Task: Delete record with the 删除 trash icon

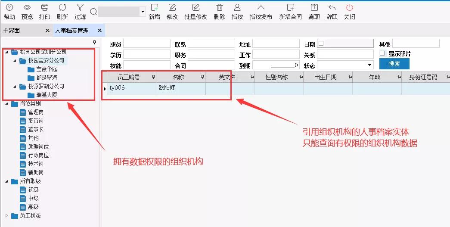Action: pyautogui.click(x=220, y=7)
